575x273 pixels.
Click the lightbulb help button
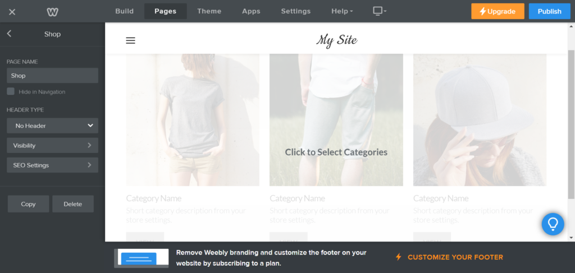click(553, 224)
